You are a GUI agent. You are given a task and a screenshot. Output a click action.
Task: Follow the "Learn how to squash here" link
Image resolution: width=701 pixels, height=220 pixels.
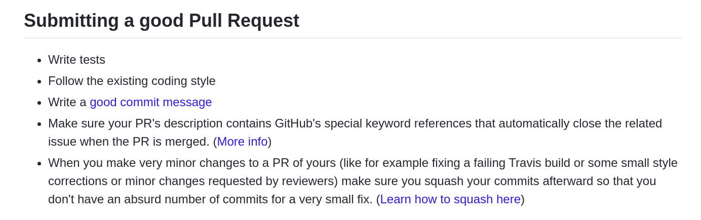tap(450, 199)
